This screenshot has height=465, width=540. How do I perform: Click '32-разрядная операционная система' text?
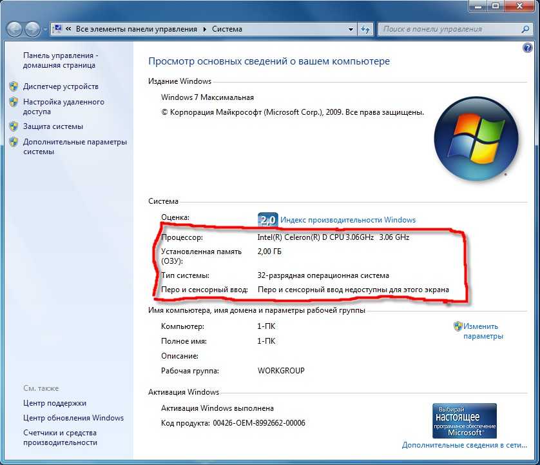pos(323,275)
